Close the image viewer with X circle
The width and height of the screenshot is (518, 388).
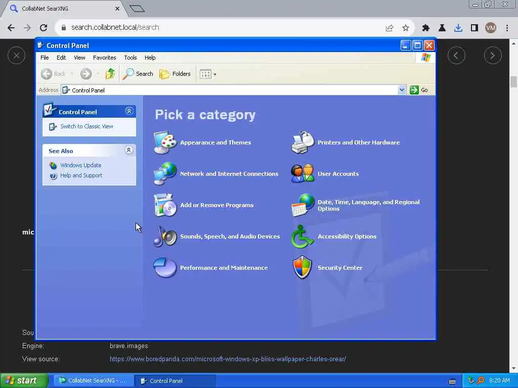click(16, 55)
